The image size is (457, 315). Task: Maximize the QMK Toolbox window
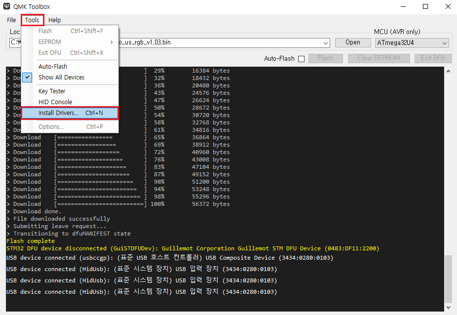click(x=425, y=6)
